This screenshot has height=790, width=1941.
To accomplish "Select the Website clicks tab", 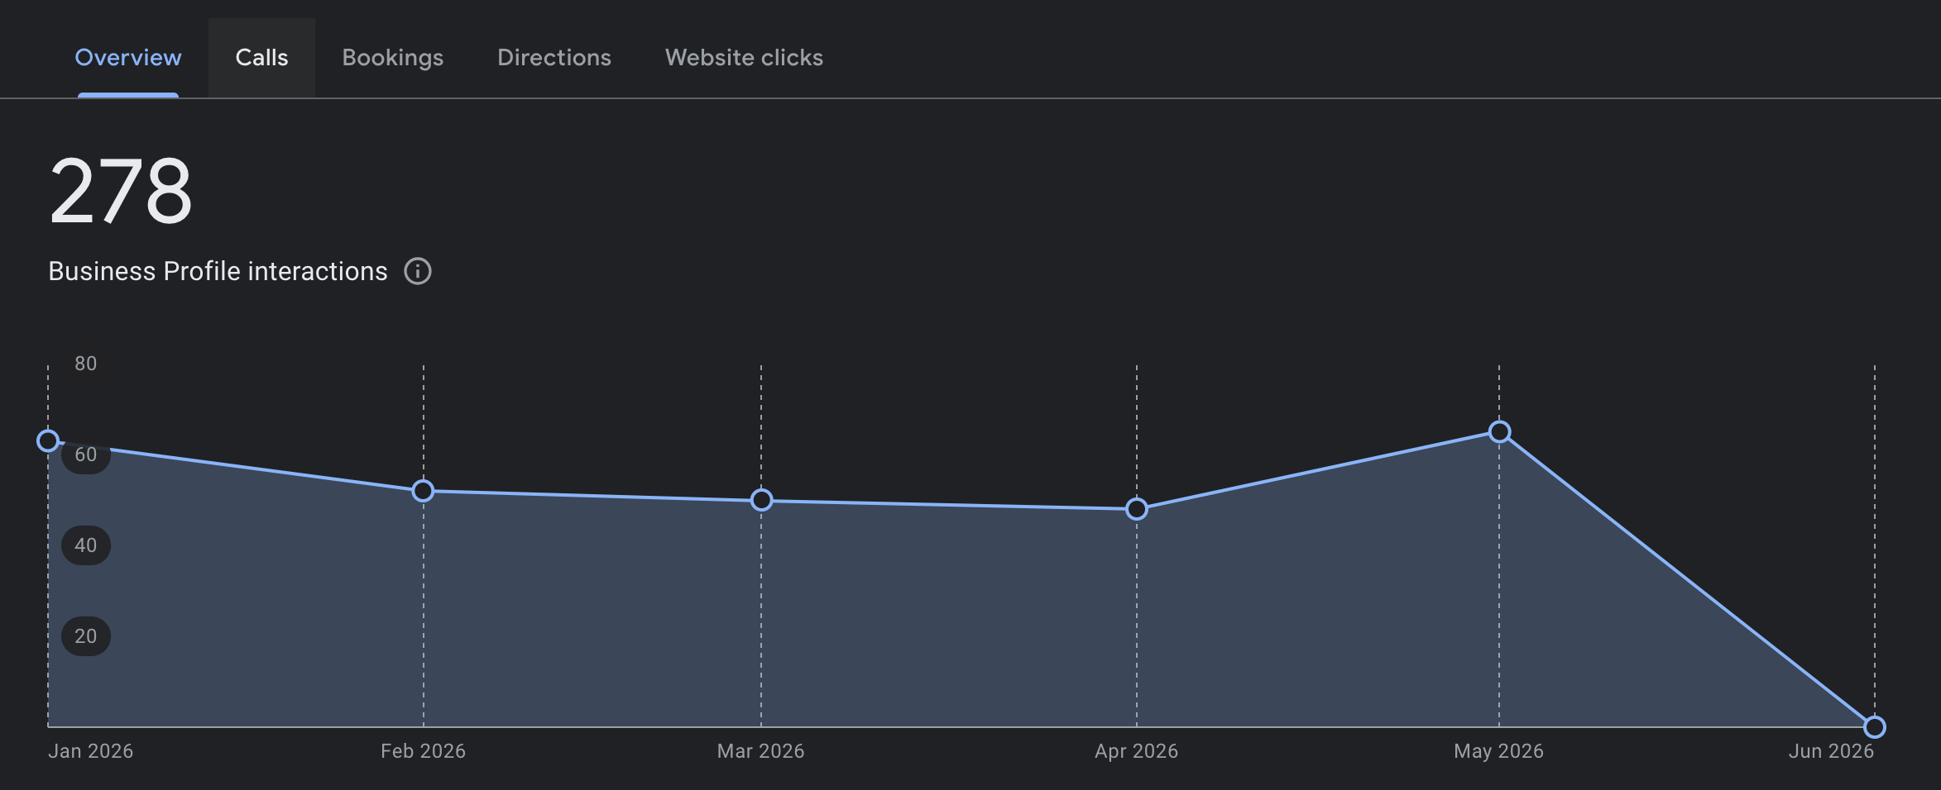I will (744, 58).
